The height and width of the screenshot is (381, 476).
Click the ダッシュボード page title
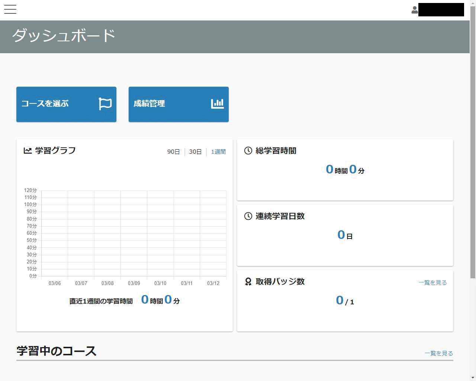64,36
